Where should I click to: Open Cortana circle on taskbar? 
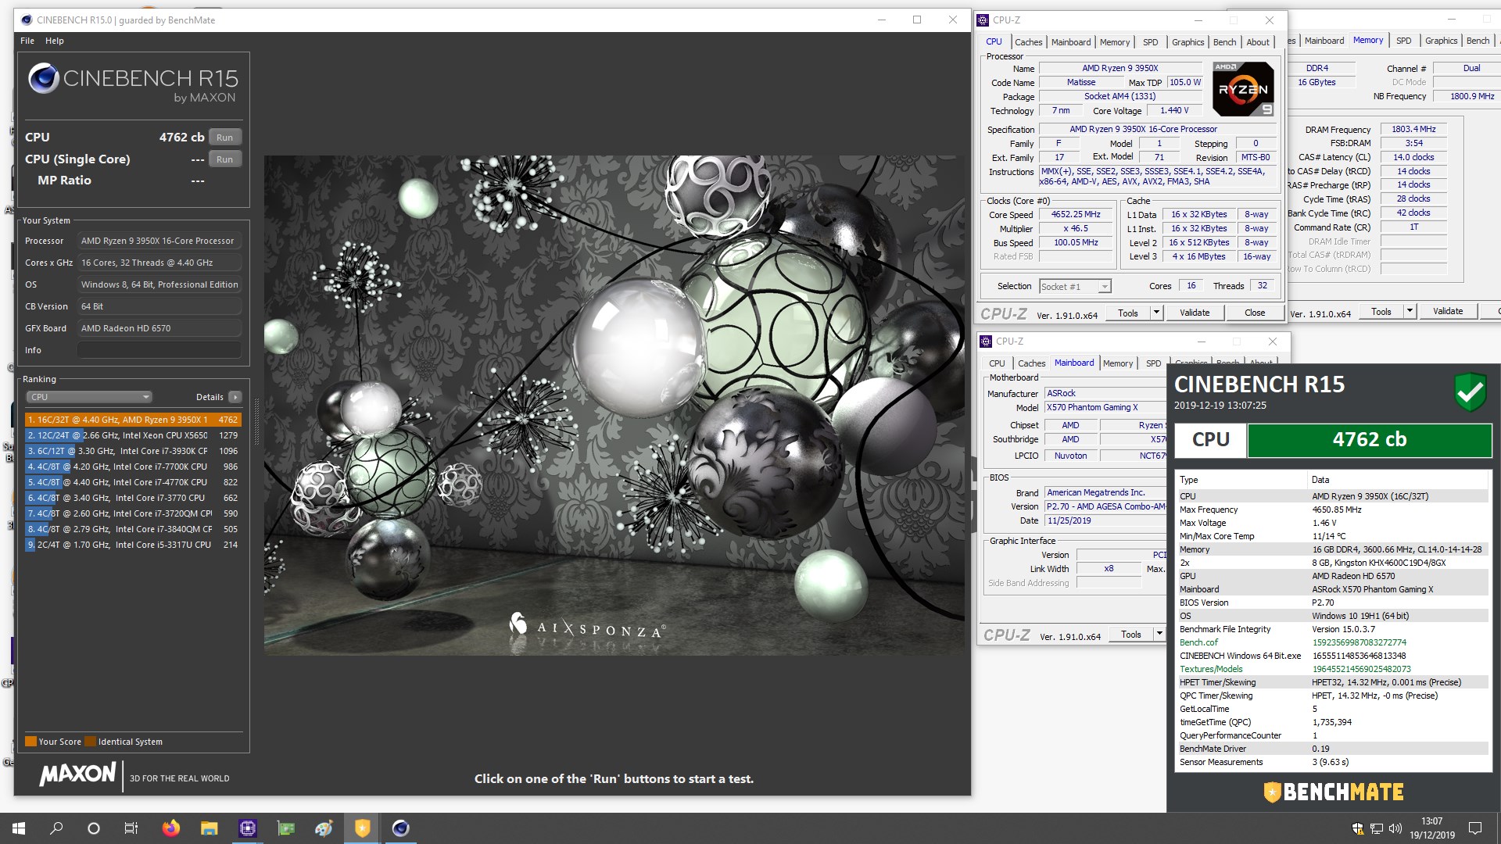click(94, 828)
